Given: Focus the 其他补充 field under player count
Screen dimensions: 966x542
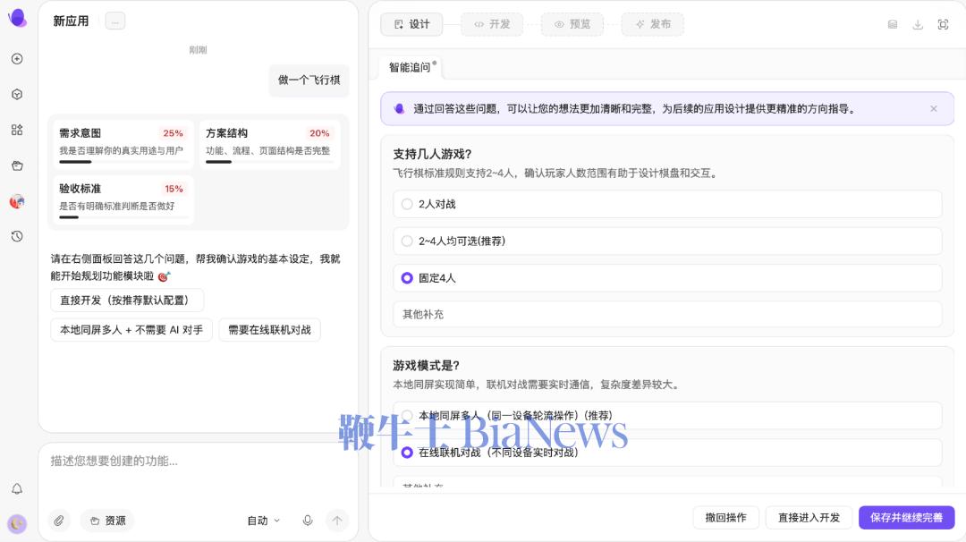Looking at the screenshot, I should (667, 315).
